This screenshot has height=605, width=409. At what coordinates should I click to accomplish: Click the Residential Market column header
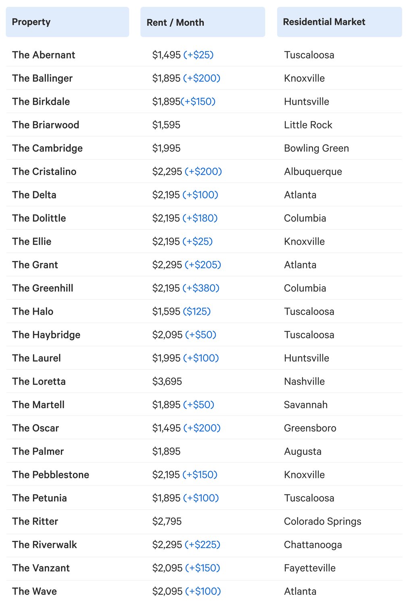339,22
